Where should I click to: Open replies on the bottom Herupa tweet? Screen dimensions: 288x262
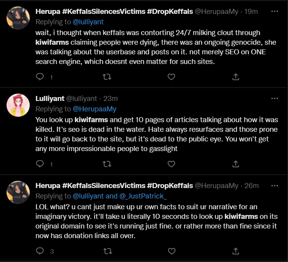(x=40, y=251)
